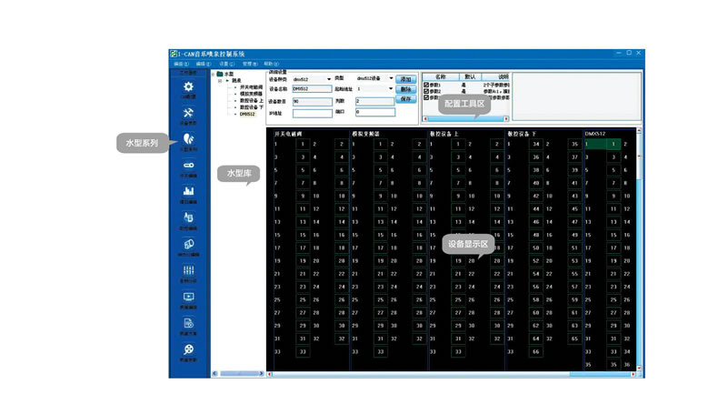The height and width of the screenshot is (404, 728).
Task: Open the 帮助 menu in menu bar
Action: click(x=270, y=64)
